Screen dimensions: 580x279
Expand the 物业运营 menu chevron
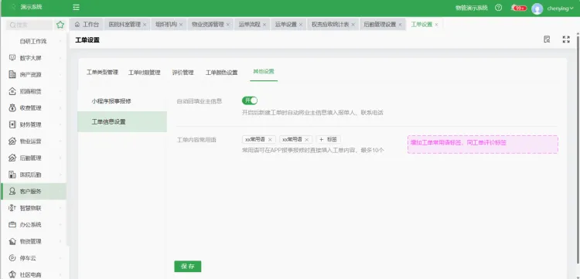click(x=60, y=141)
